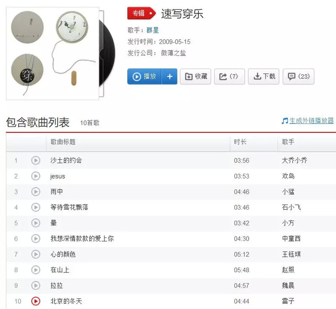Click the album cover artwork
Viewport: 336px width, 309px height.
[52, 54]
